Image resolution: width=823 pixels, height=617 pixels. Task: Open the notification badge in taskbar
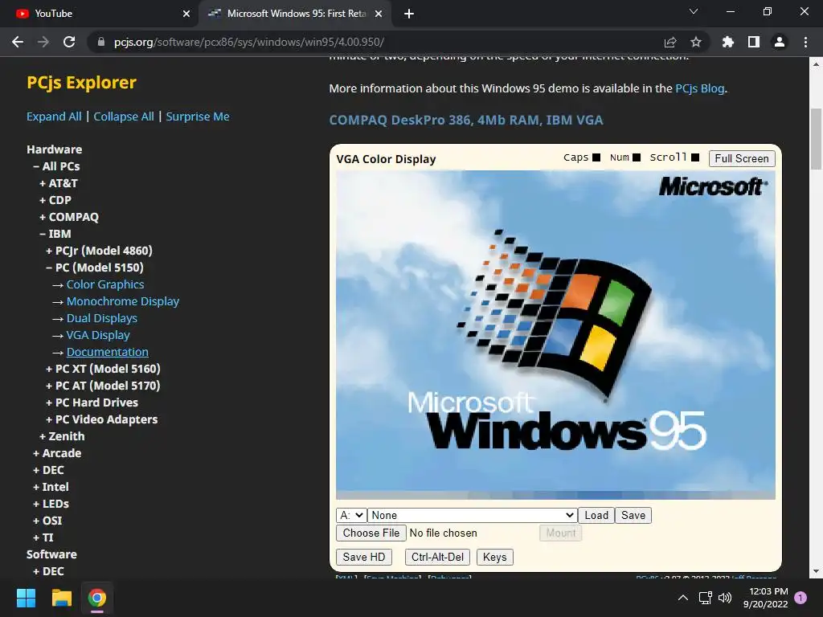800,598
